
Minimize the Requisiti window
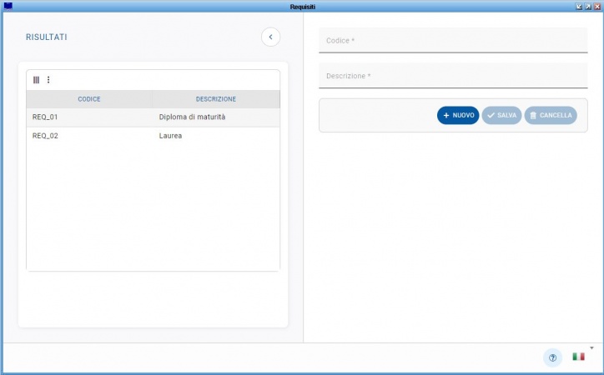(x=579, y=7)
